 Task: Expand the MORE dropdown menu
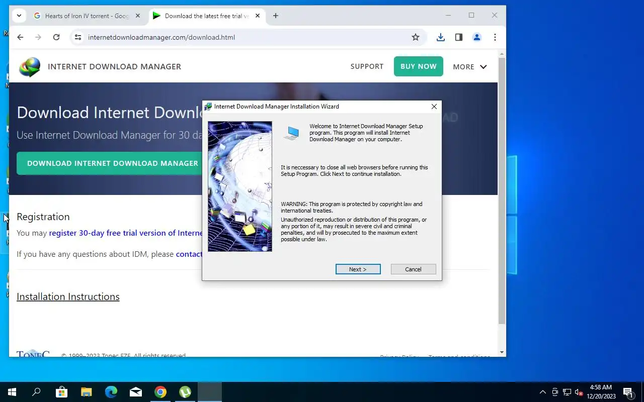pos(470,66)
